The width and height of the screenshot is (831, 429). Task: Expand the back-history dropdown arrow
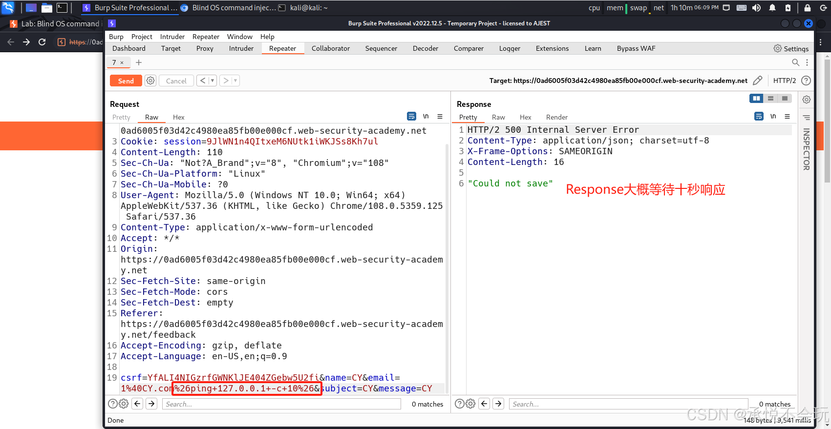point(213,81)
